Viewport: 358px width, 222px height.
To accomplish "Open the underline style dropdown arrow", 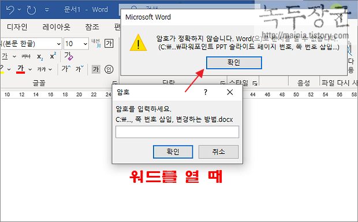I will click(x=14, y=57).
